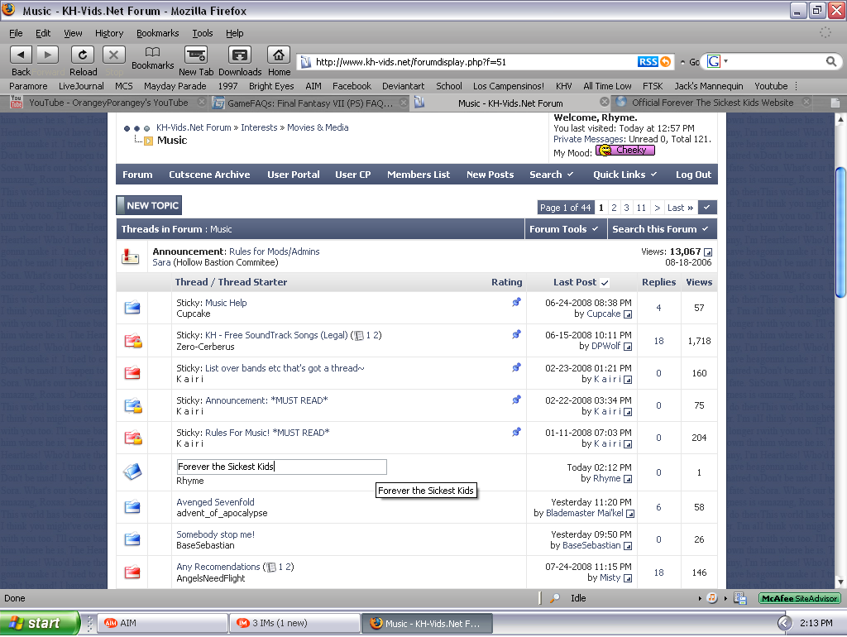
Task: Click the search magnifier icon in search box
Action: tap(830, 61)
